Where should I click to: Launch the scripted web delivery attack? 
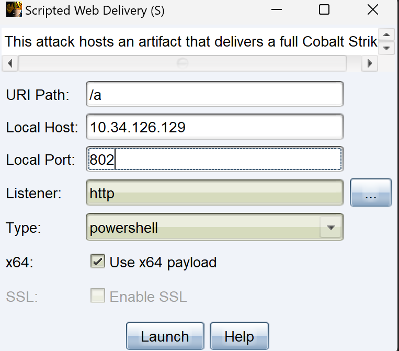[165, 336]
